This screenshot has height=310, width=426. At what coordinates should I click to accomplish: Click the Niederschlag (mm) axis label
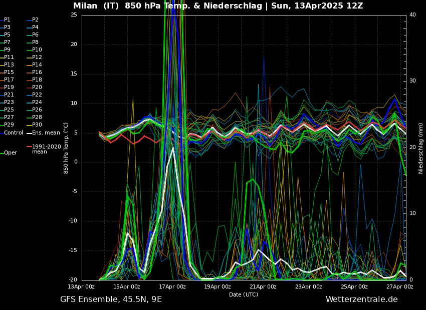pos(421,147)
